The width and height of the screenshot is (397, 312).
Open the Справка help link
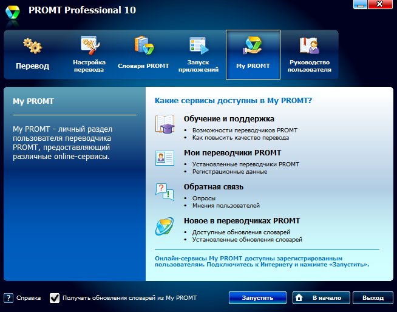(29, 298)
